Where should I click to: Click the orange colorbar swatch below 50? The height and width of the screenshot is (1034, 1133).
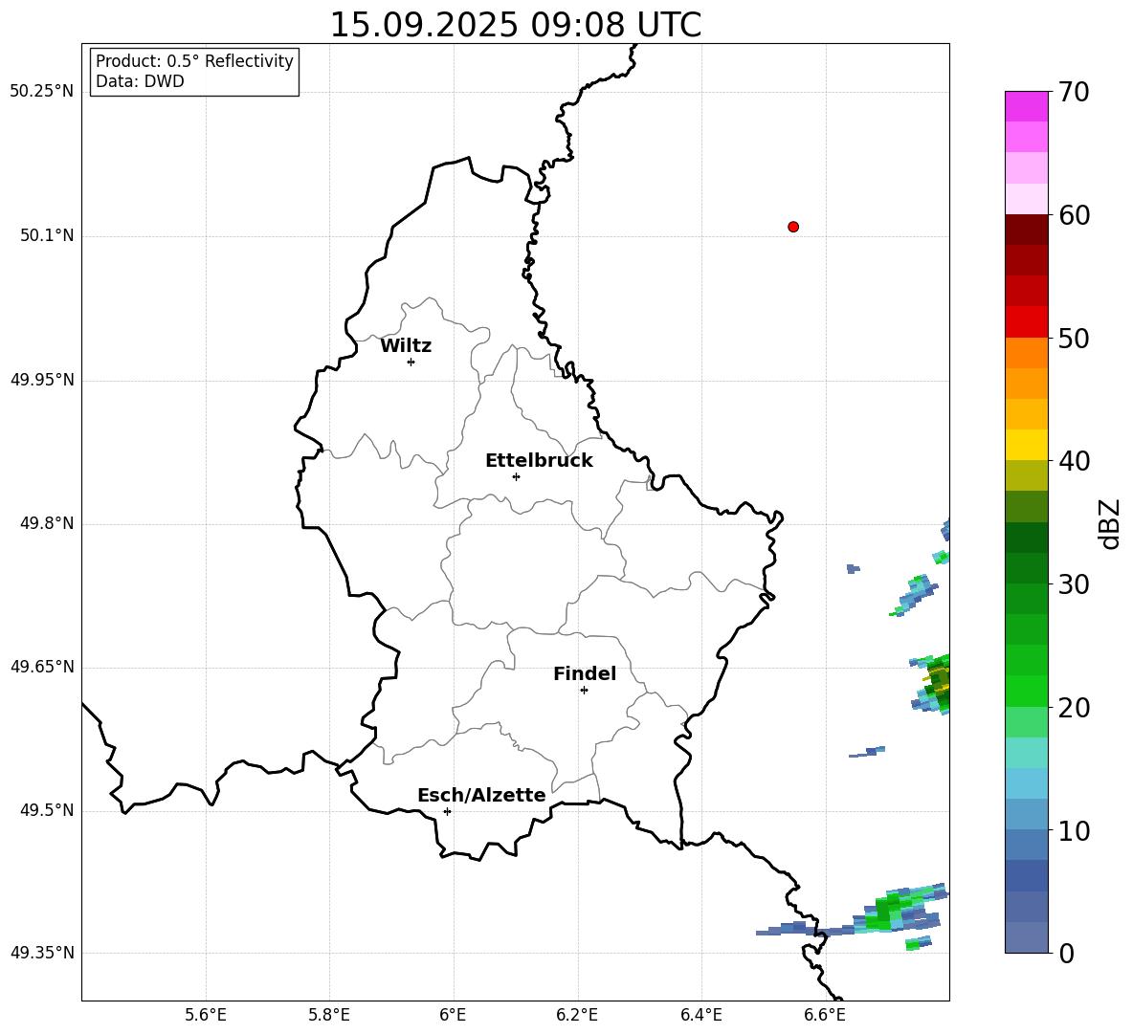(x=1026, y=353)
